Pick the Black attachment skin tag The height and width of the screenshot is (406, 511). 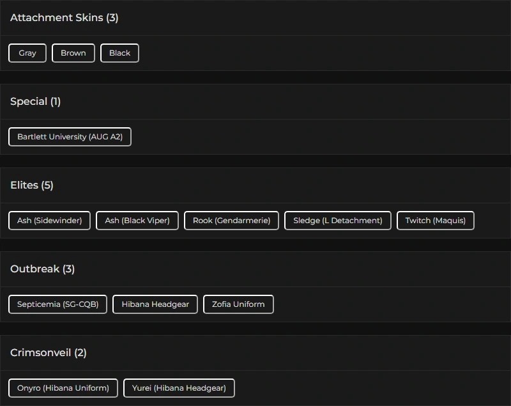(119, 53)
